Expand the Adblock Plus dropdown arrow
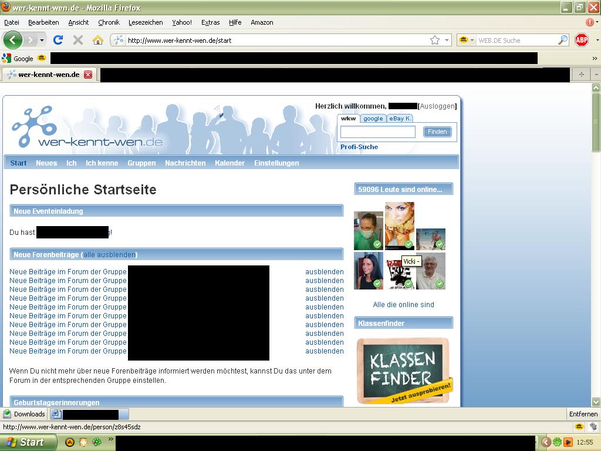The width and height of the screenshot is (601, 451). tap(597, 40)
